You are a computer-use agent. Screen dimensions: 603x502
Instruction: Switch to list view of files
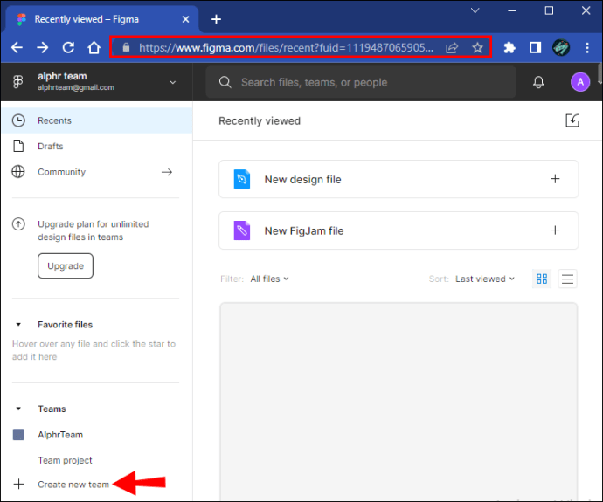point(568,279)
